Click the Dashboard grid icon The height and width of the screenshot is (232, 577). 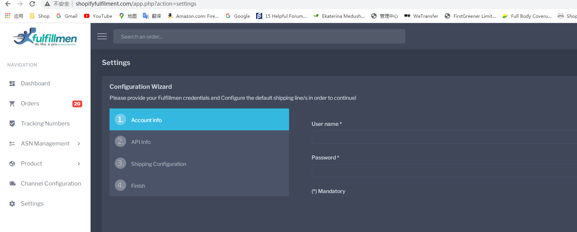tap(12, 84)
